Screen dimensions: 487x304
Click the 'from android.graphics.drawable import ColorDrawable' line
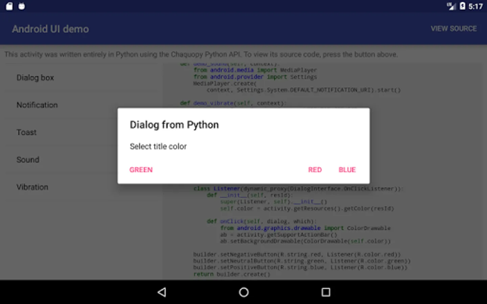[305, 228]
